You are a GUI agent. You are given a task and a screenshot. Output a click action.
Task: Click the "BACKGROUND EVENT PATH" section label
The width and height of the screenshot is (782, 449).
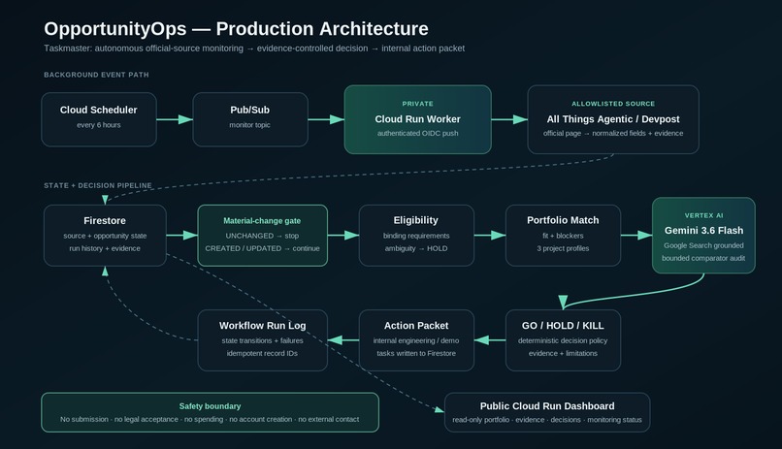coord(96,75)
